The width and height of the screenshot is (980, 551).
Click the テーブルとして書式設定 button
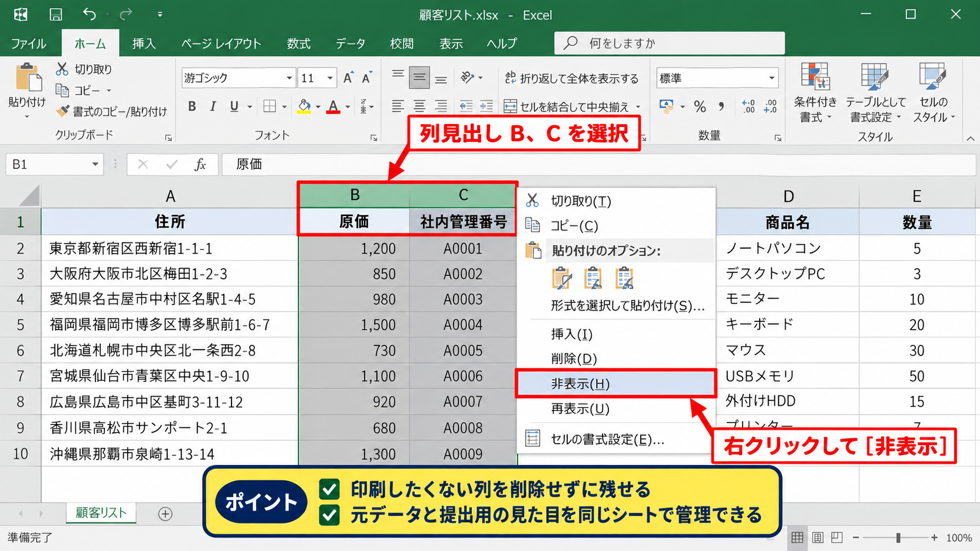[x=875, y=93]
